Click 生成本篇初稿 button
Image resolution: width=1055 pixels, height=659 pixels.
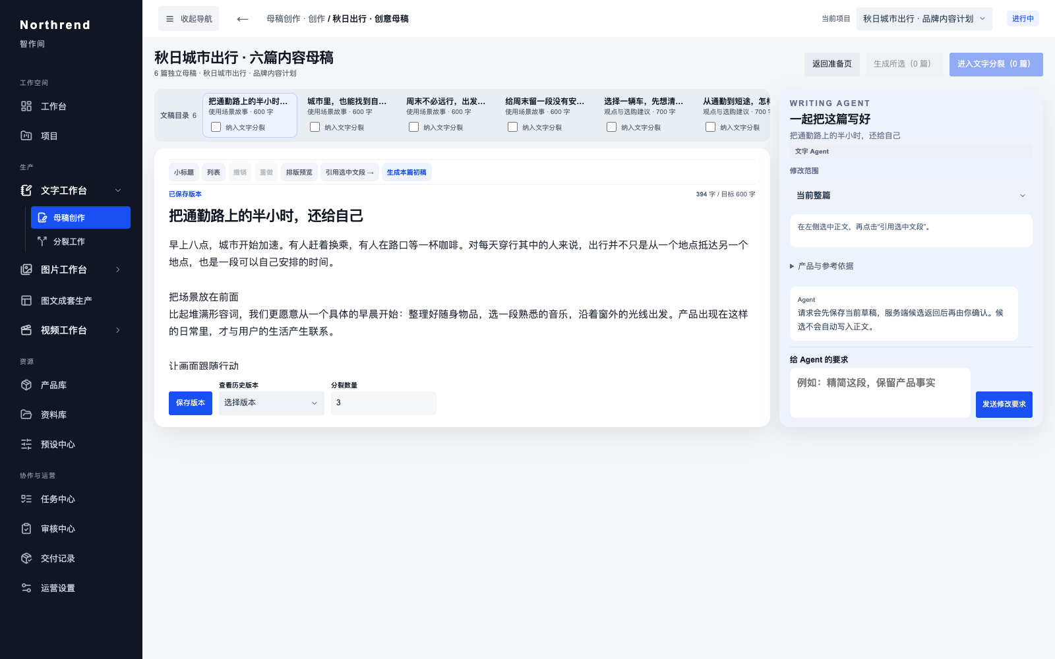pyautogui.click(x=407, y=172)
